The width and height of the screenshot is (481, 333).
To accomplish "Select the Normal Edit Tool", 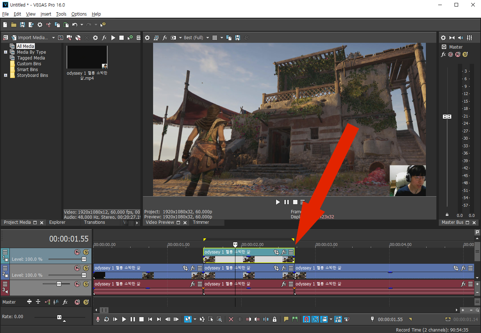I will coord(188,319).
